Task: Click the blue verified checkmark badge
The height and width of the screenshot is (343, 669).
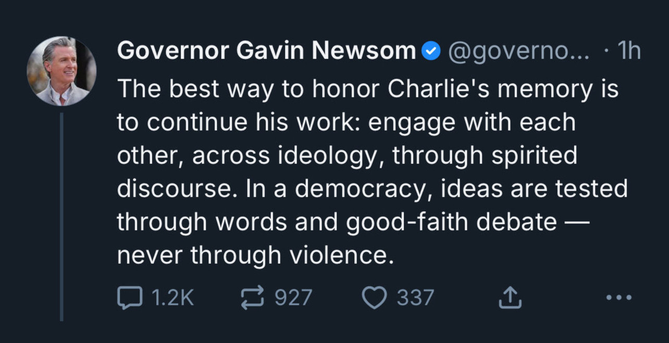Action: pos(431,52)
